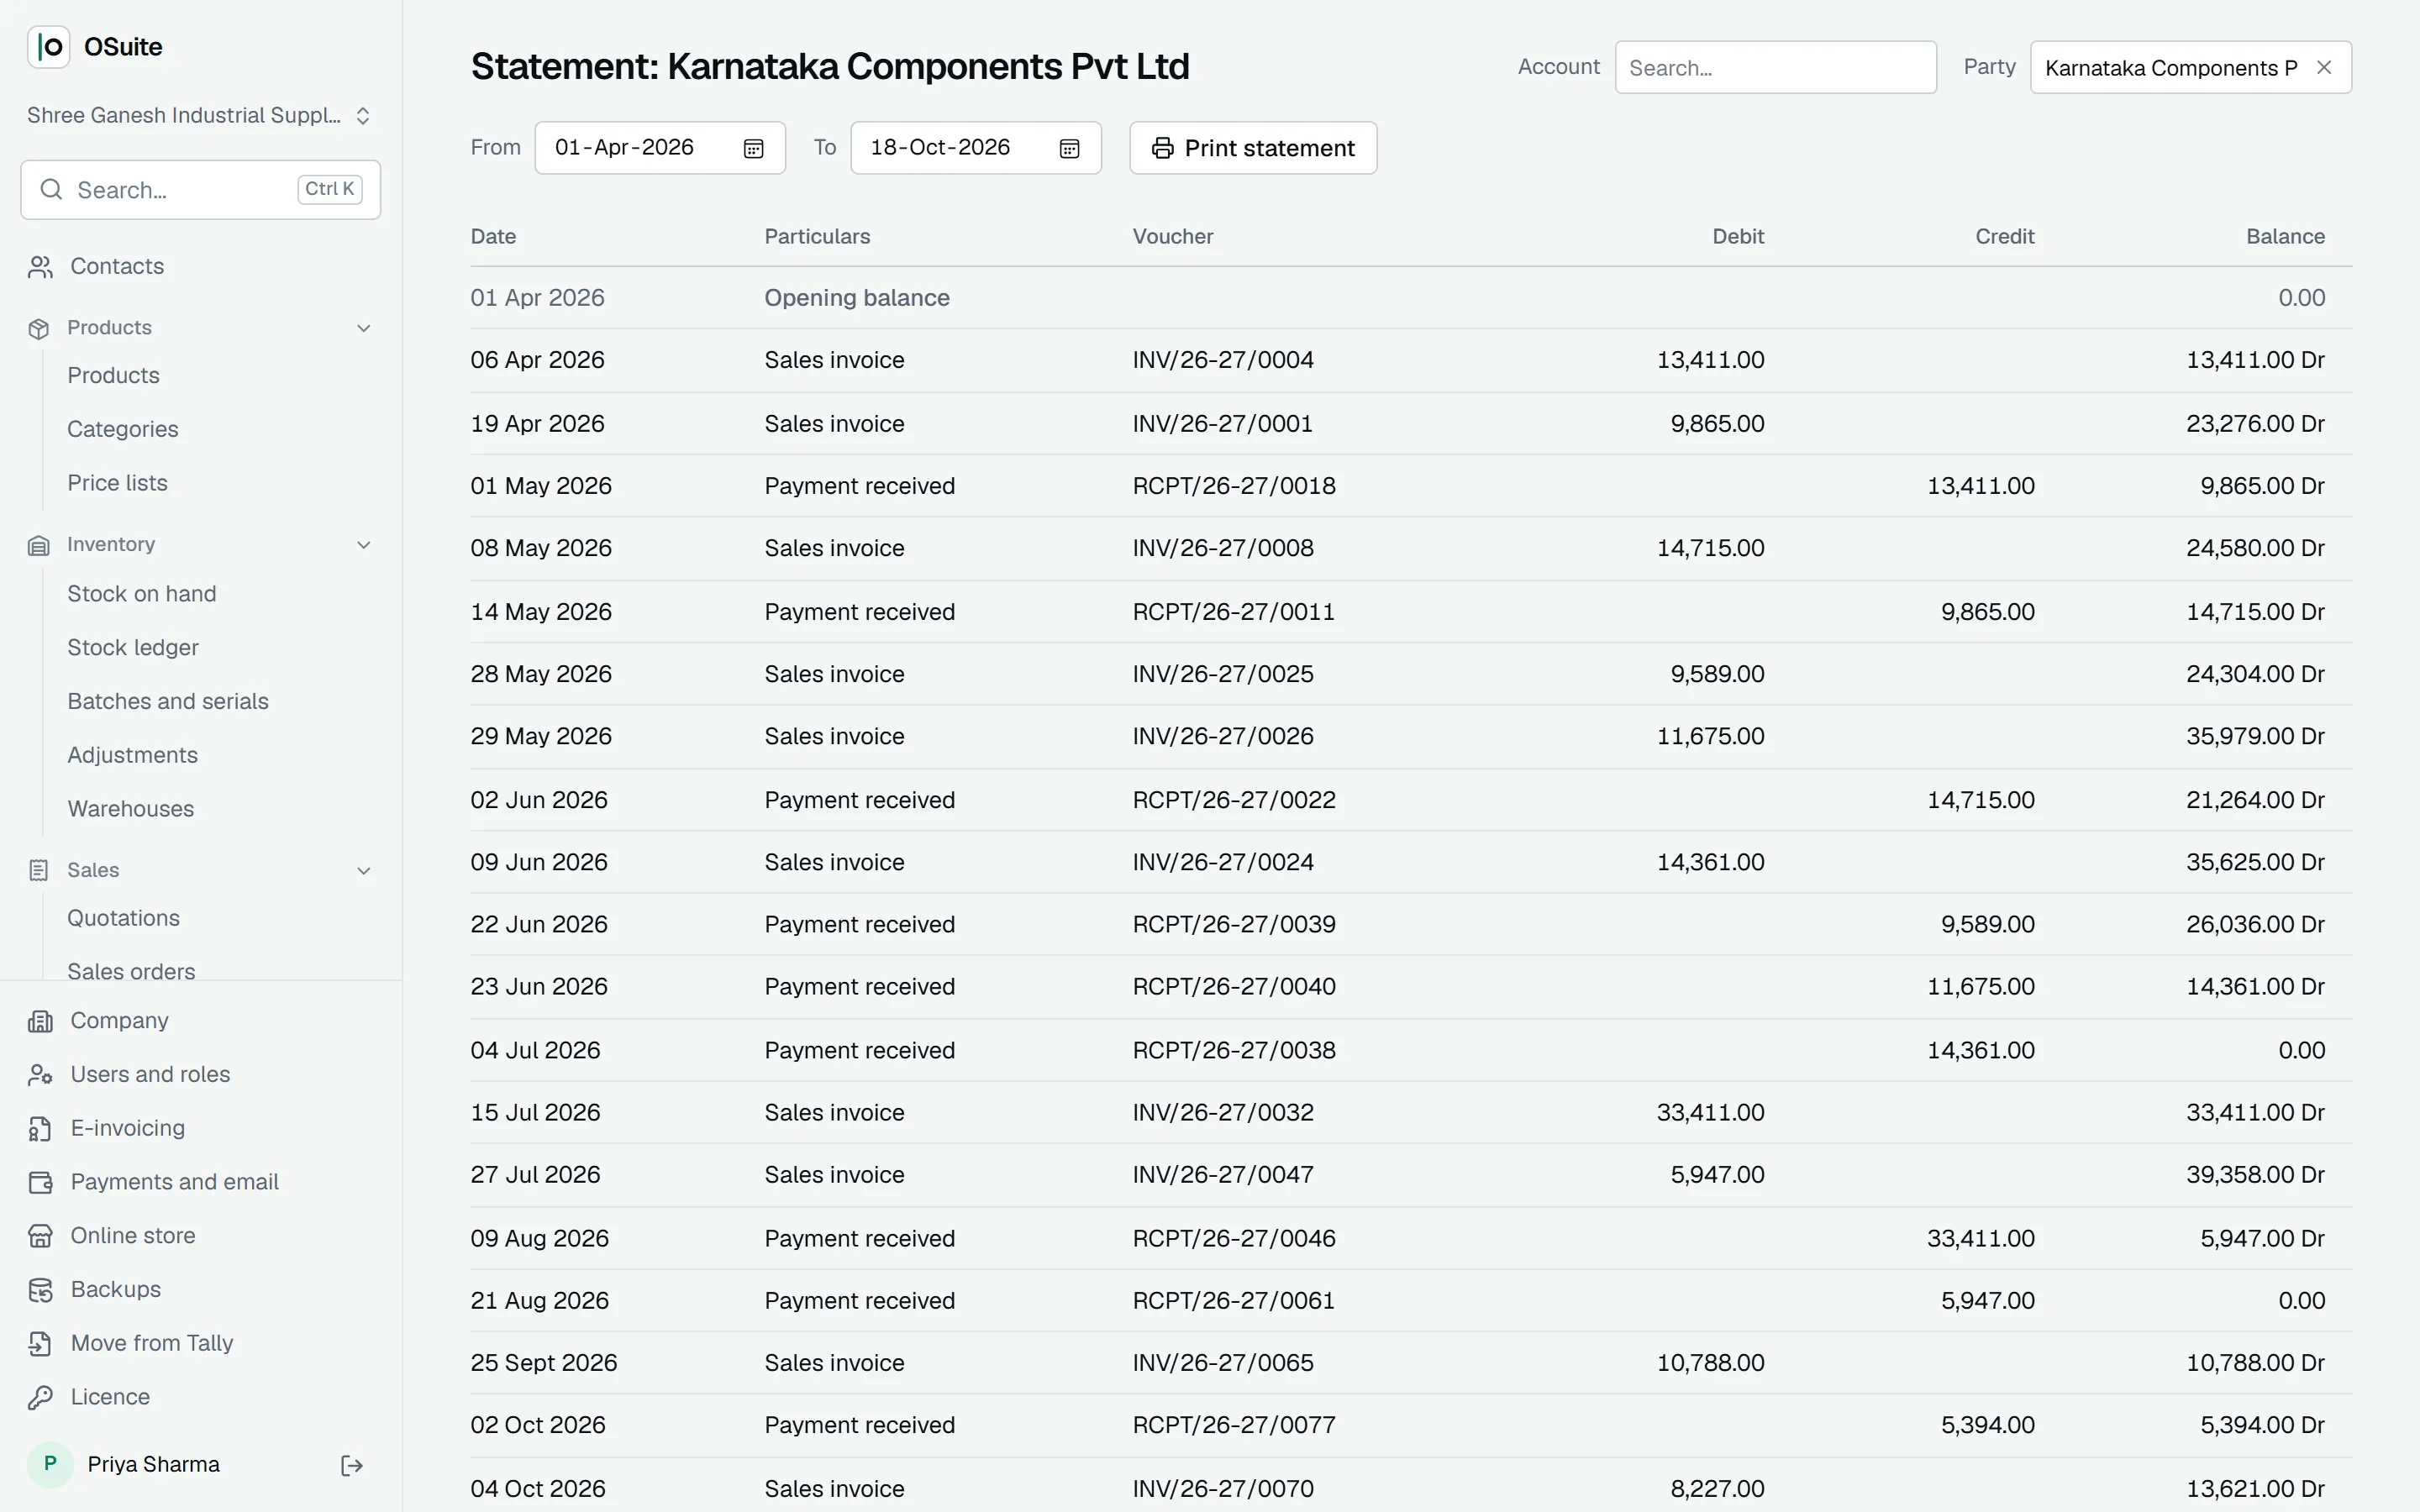Clear the Karnataka Components party filter
The height and width of the screenshot is (1512, 2420).
click(2324, 68)
